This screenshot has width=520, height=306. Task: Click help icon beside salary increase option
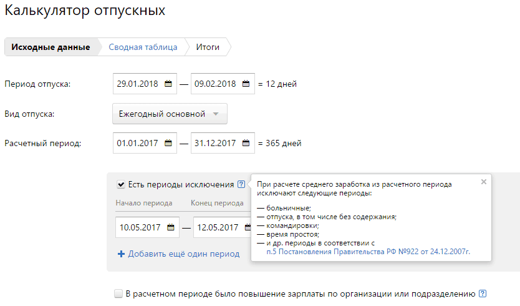482,294
